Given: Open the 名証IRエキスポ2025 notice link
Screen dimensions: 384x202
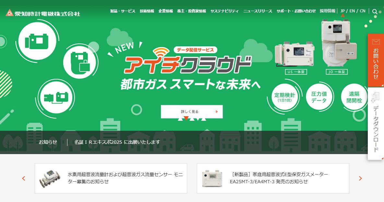Looking at the screenshot, I should click(x=117, y=142).
